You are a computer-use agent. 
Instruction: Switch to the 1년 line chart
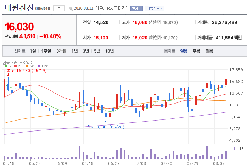click(x=74, y=51)
